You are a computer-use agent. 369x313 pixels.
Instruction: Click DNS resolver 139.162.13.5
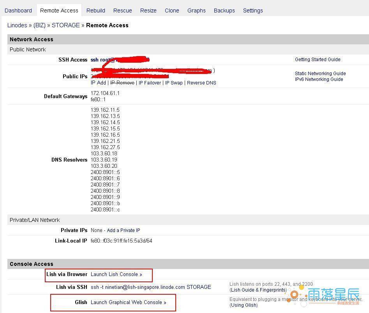click(105, 116)
